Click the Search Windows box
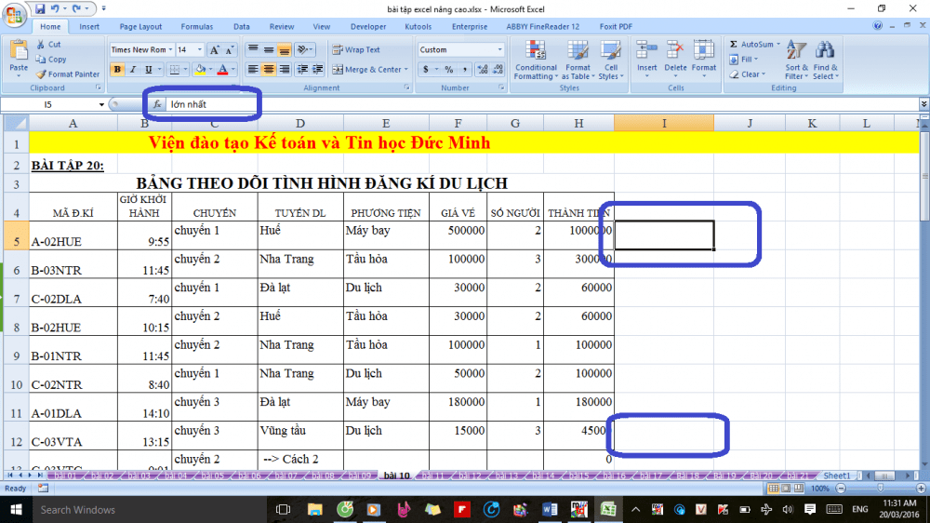Screen dimensions: 930x523 pos(151,509)
